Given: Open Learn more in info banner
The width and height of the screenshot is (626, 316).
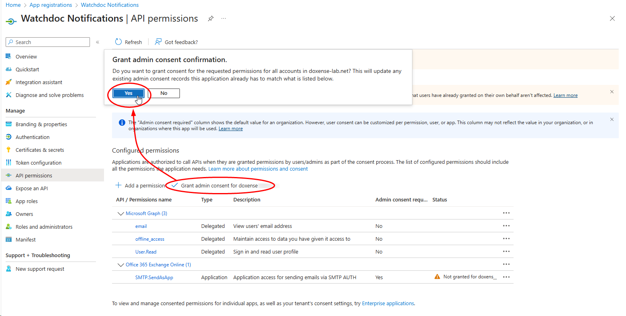Looking at the screenshot, I should (x=230, y=129).
